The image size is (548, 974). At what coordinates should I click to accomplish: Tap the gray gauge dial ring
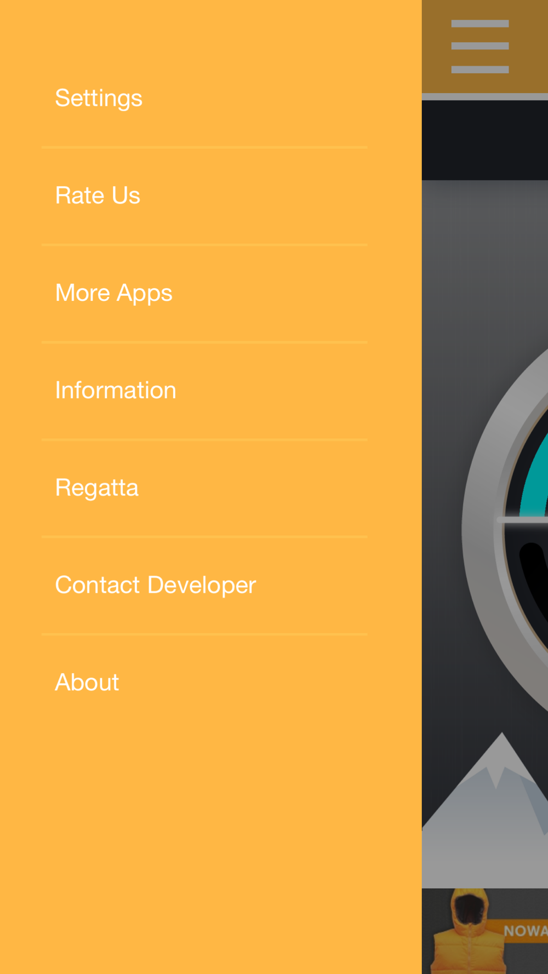[480, 526]
